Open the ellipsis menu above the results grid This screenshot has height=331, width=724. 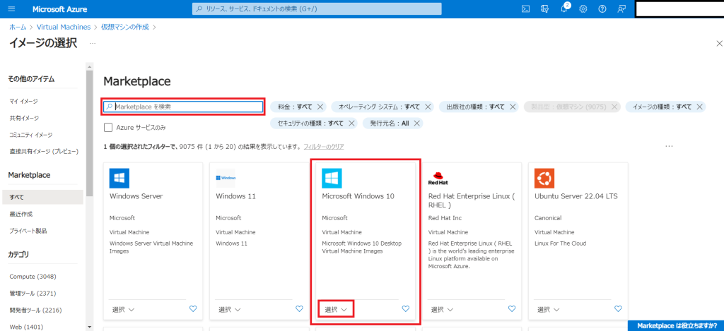(x=669, y=146)
